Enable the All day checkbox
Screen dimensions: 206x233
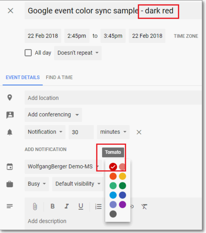28,53
